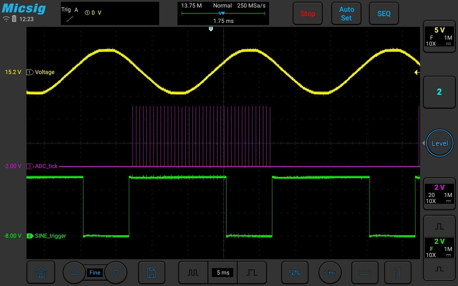Tap the SEQ single-sequence button
The width and height of the screenshot is (458, 286).
384,14
